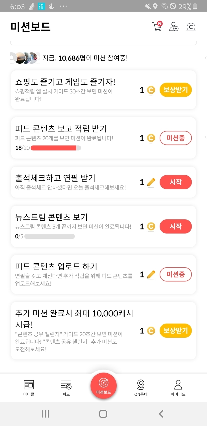Tap 미션중 on feed content viewing mission
The height and width of the screenshot is (426, 207).
tap(176, 138)
